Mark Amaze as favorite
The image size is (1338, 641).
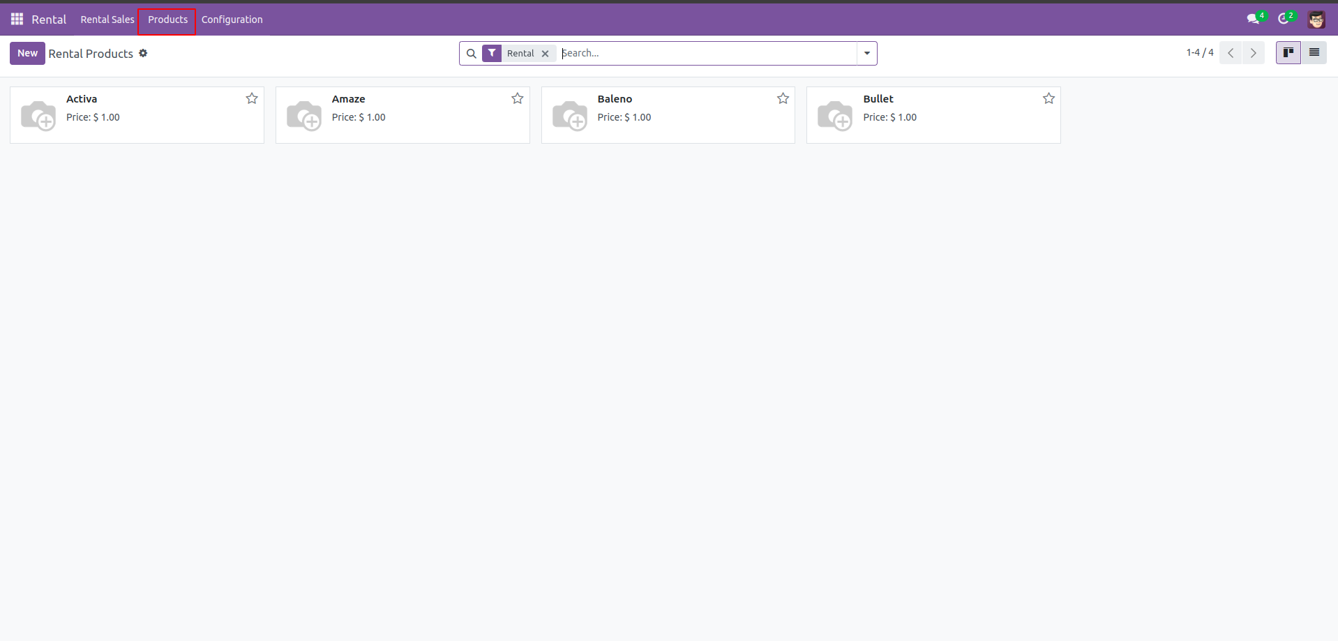518,98
